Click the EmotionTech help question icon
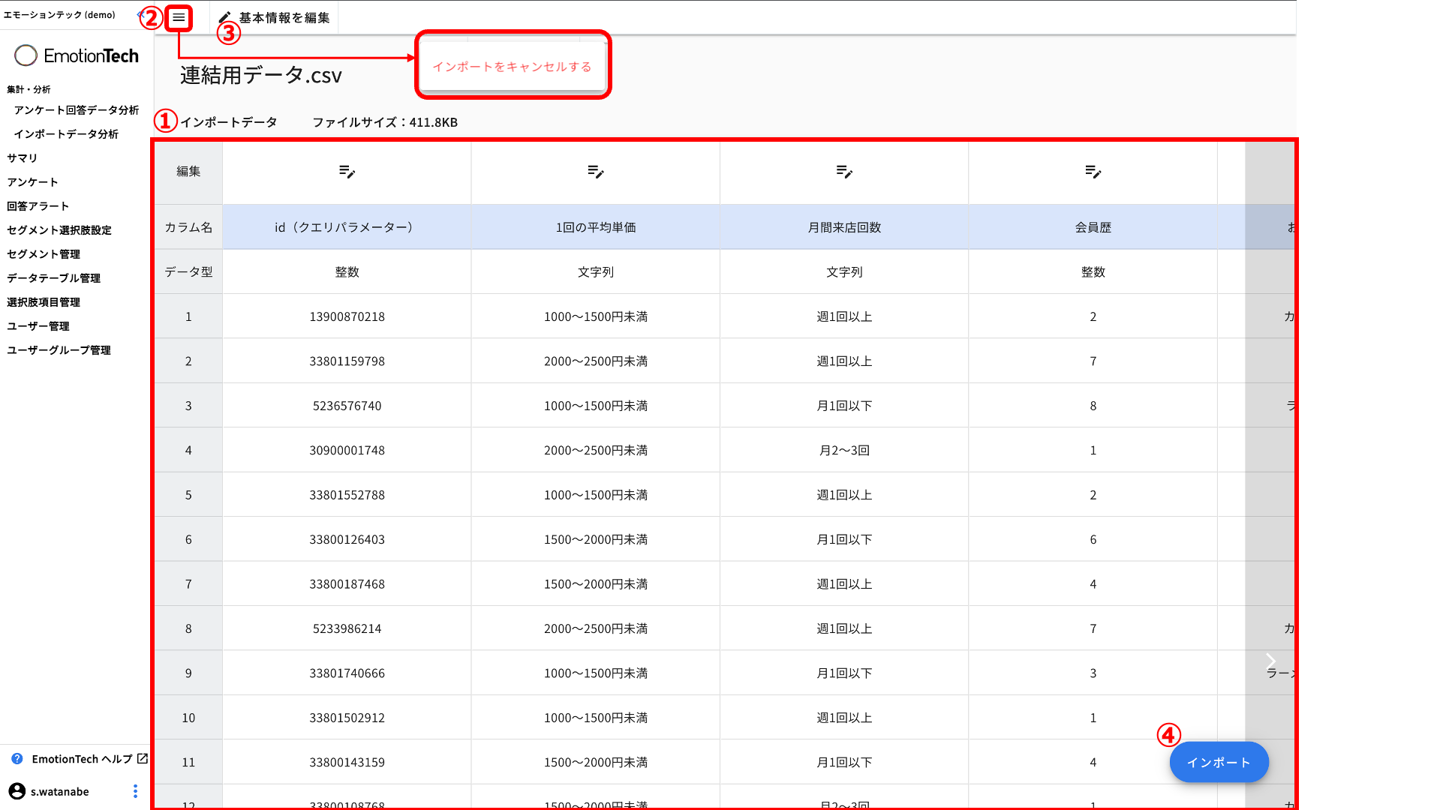1440x810 pixels. [17, 759]
